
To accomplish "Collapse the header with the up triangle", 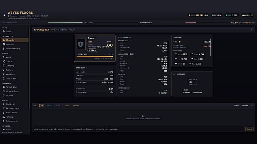I will (4, 15).
